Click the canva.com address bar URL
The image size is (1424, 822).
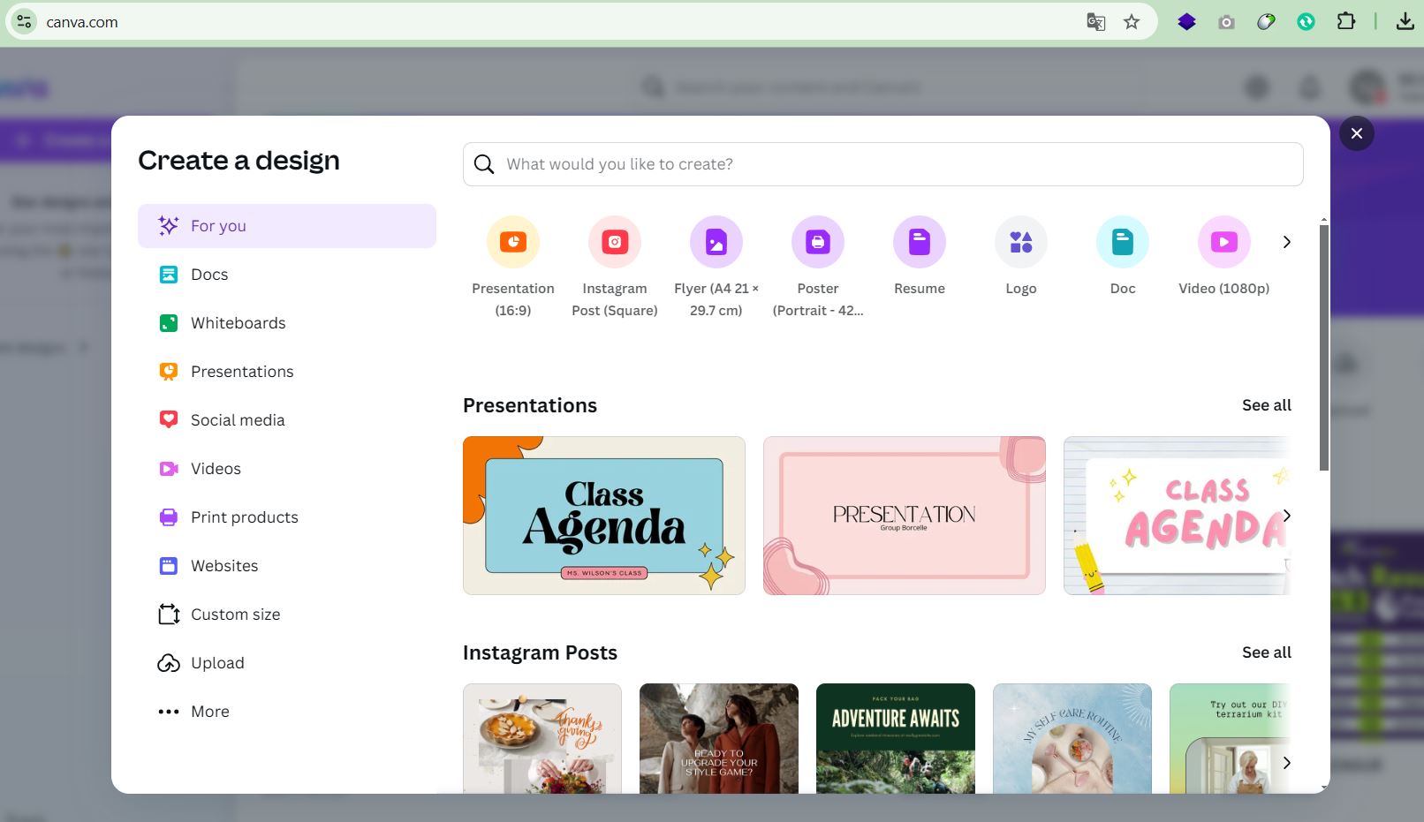[x=82, y=22]
